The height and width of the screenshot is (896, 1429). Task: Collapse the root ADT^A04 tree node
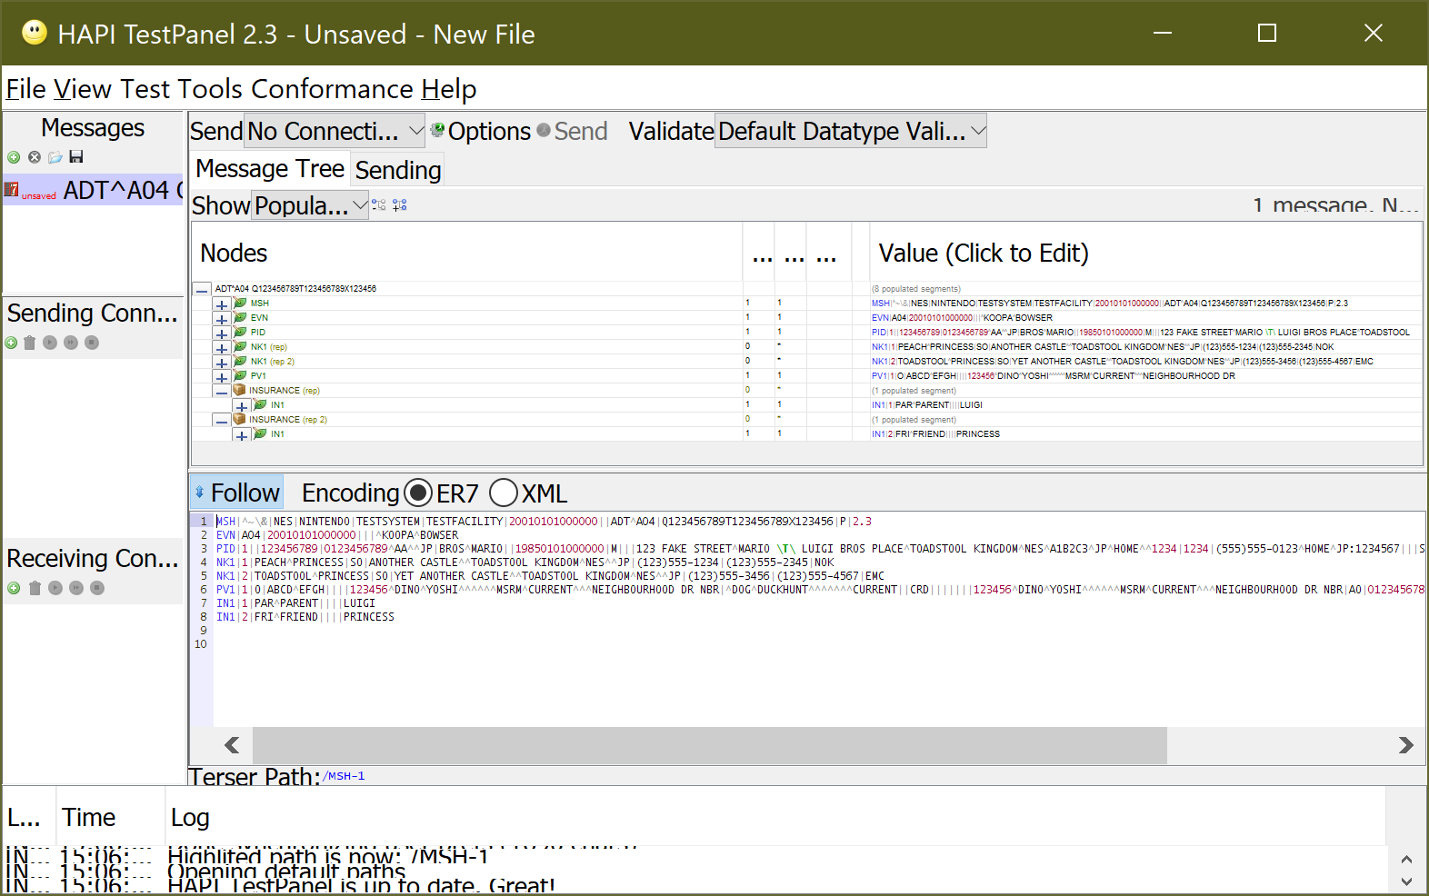[x=202, y=290]
